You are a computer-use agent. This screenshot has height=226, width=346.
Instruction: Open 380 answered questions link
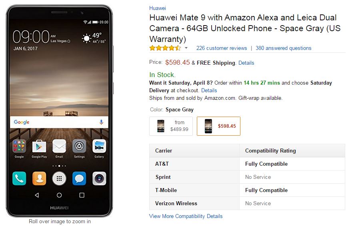[x=283, y=48]
